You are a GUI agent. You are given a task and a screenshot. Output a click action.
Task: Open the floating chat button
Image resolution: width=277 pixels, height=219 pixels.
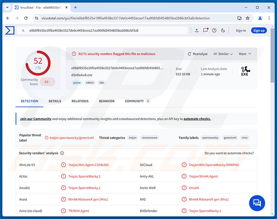click(x=257, y=203)
